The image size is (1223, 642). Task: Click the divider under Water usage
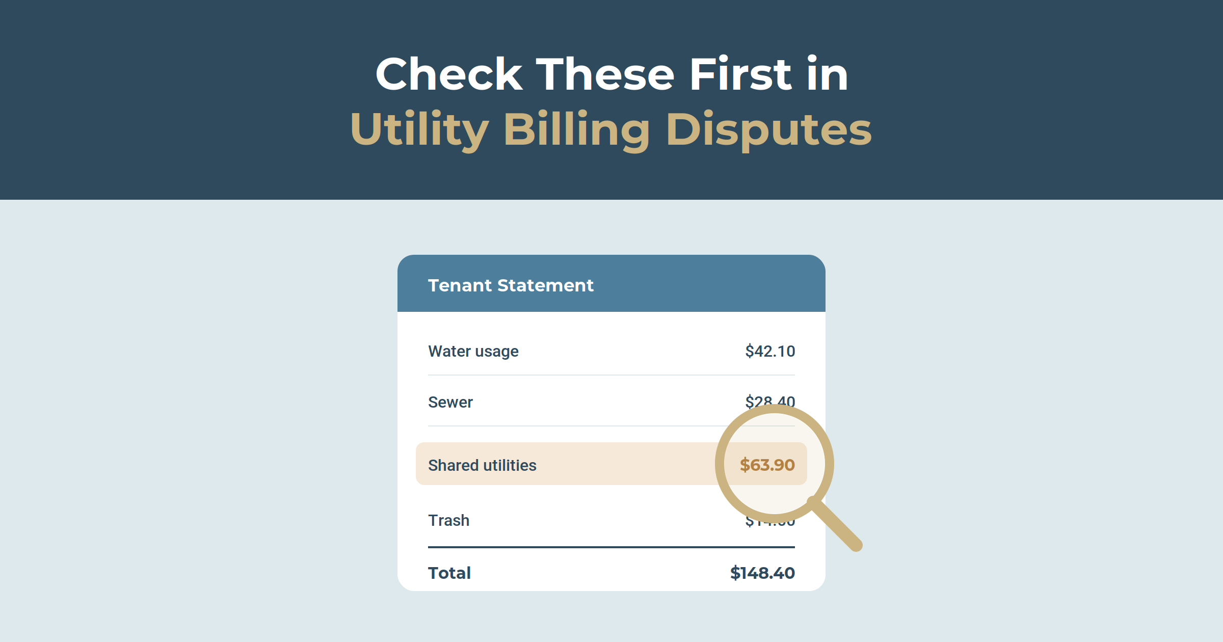[x=611, y=375]
